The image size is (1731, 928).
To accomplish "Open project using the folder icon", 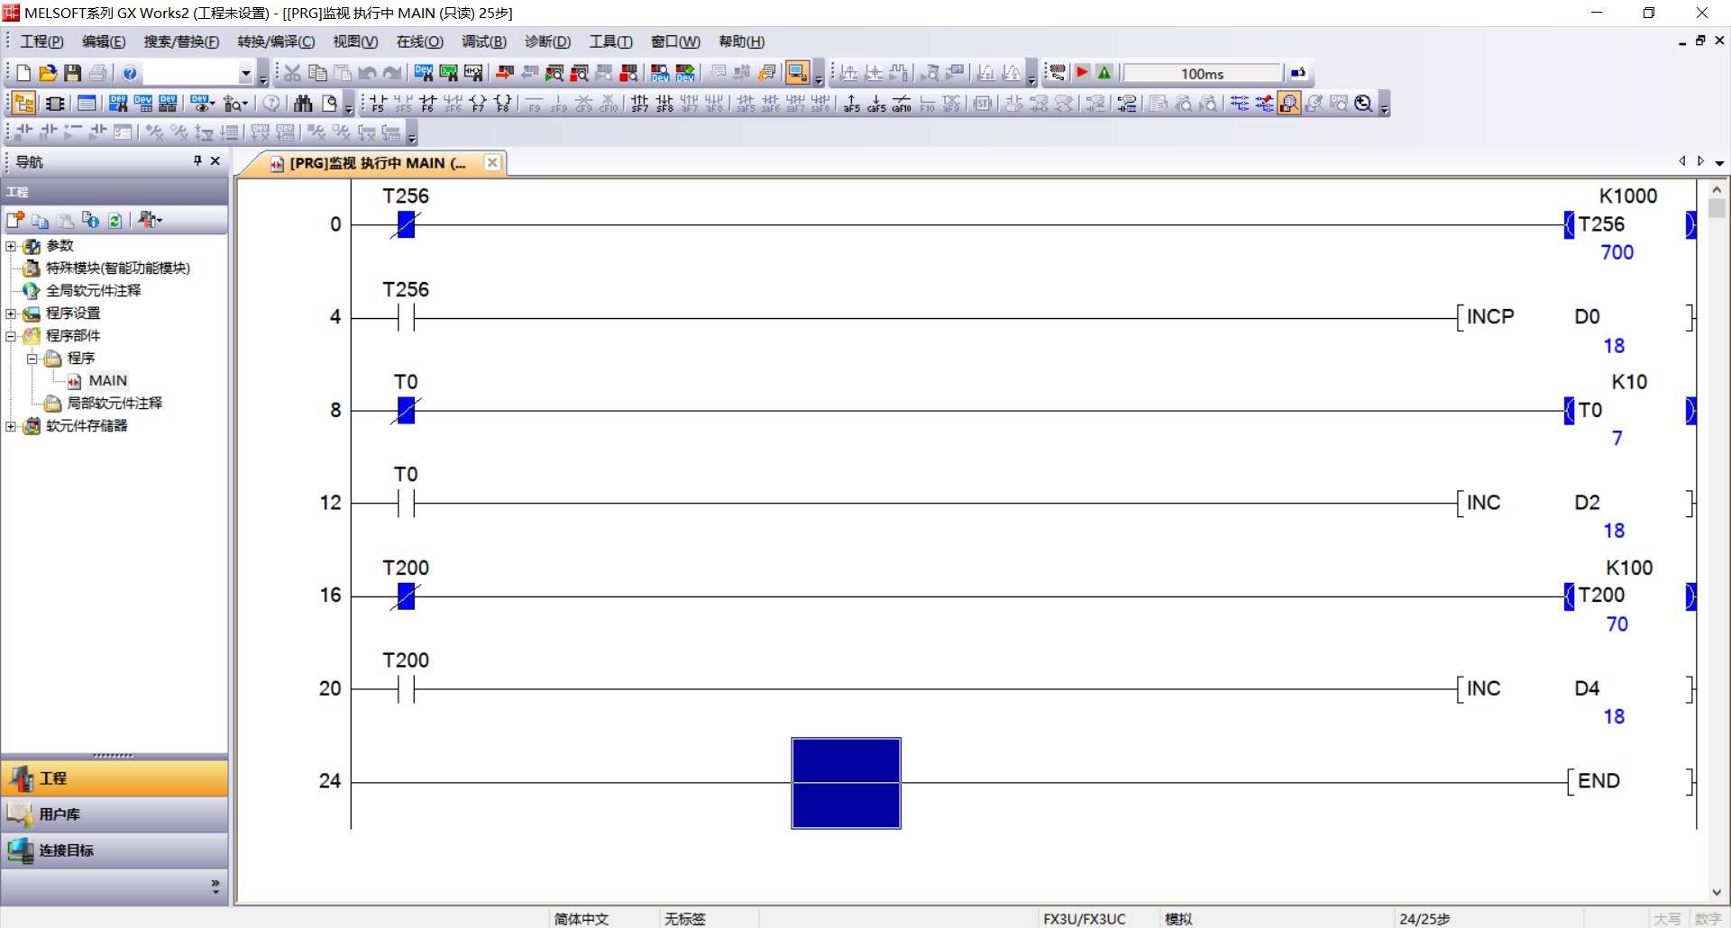I will pos(48,73).
